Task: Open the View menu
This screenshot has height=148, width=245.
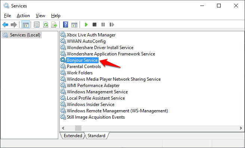Action: (x=40, y=16)
